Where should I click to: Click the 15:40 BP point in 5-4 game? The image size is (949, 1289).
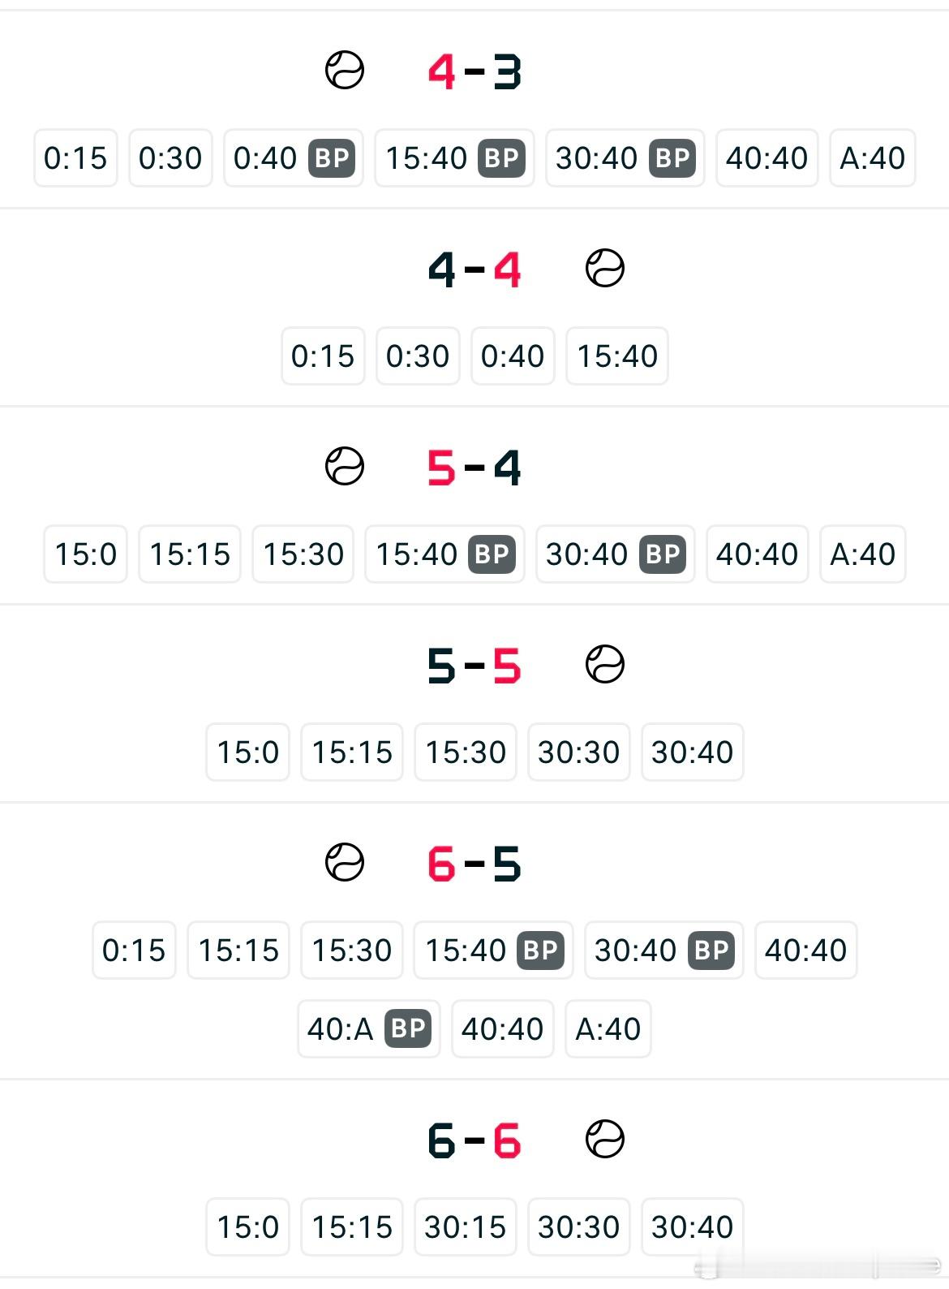click(444, 554)
